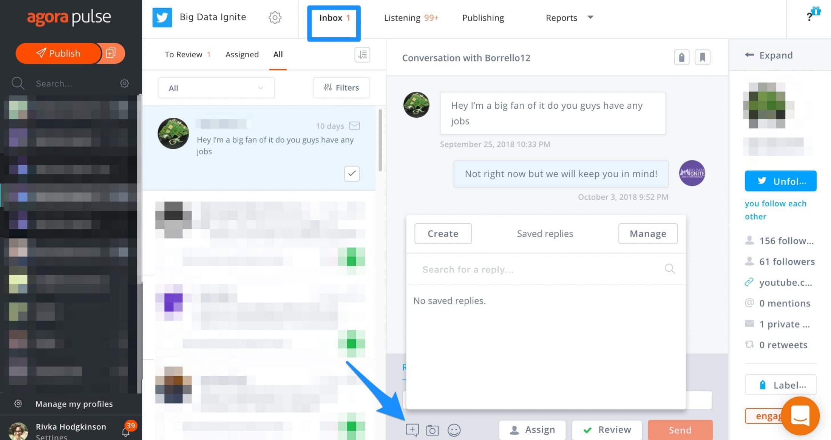831x440 pixels.
Task: Expand the right profile panel
Action: point(768,55)
